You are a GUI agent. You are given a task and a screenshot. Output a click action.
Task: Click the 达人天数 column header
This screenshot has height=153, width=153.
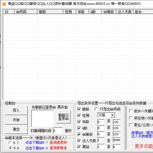click(x=125, y=12)
